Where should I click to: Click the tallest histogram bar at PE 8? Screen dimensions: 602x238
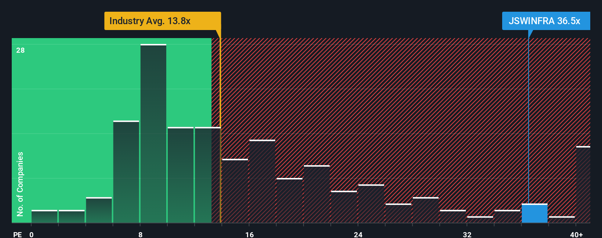(x=153, y=133)
